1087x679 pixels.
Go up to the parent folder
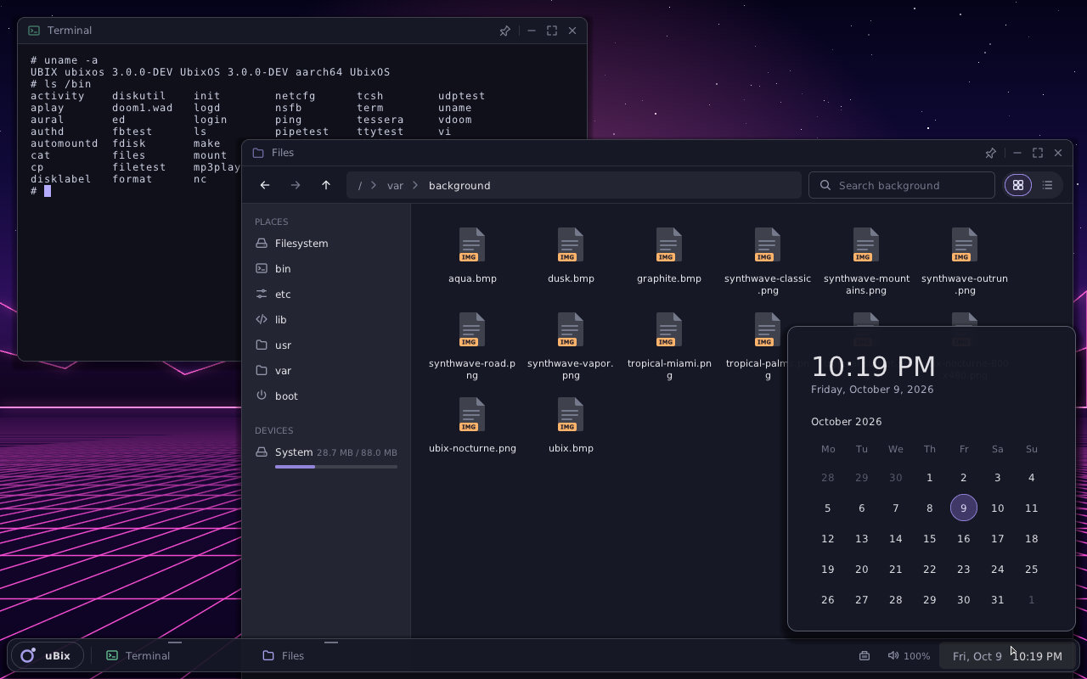[326, 185]
